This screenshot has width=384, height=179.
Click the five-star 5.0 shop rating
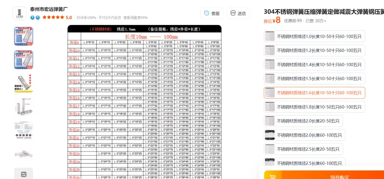click(57, 17)
